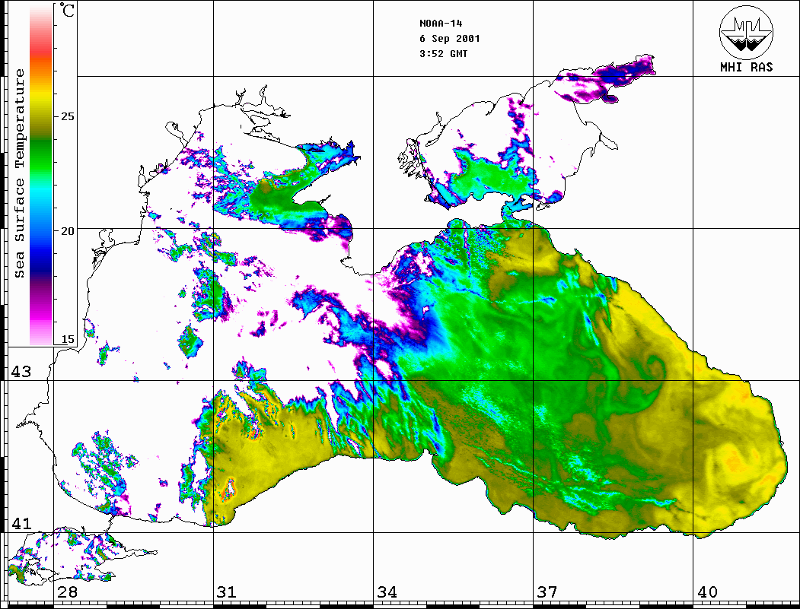Click the temperature color scale bar
The image size is (800, 609).
pos(41,175)
